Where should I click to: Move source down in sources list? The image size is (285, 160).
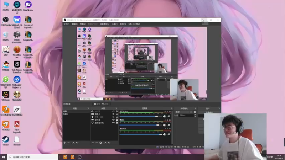point(109,143)
